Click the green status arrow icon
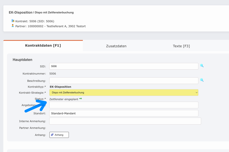Screen dimensions: 229x152 tap(80, 99)
